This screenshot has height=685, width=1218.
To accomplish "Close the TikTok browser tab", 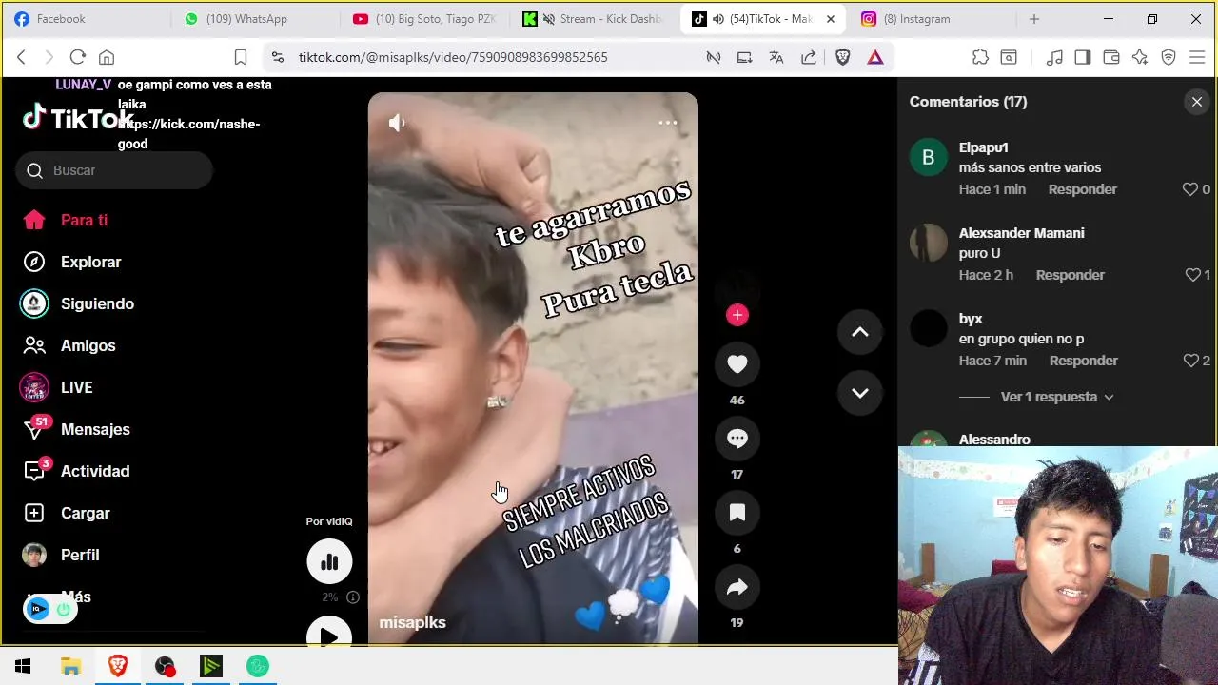I will [830, 19].
